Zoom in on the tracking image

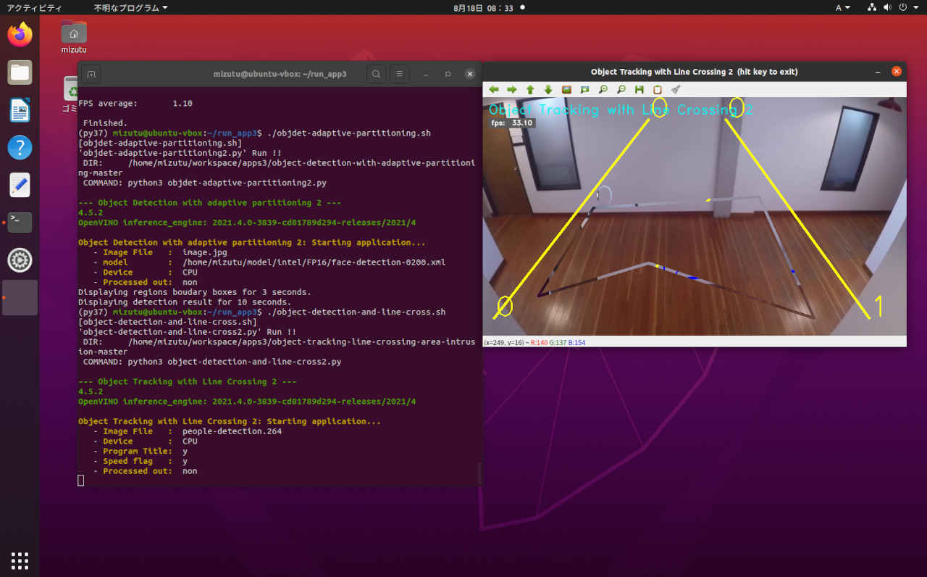tap(603, 90)
